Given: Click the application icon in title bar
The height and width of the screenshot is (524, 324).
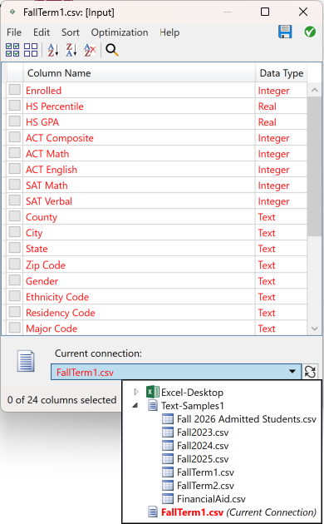Looking at the screenshot, I should click(x=12, y=12).
